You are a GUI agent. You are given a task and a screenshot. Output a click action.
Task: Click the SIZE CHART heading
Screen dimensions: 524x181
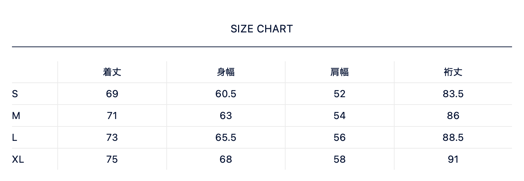pyautogui.click(x=262, y=29)
